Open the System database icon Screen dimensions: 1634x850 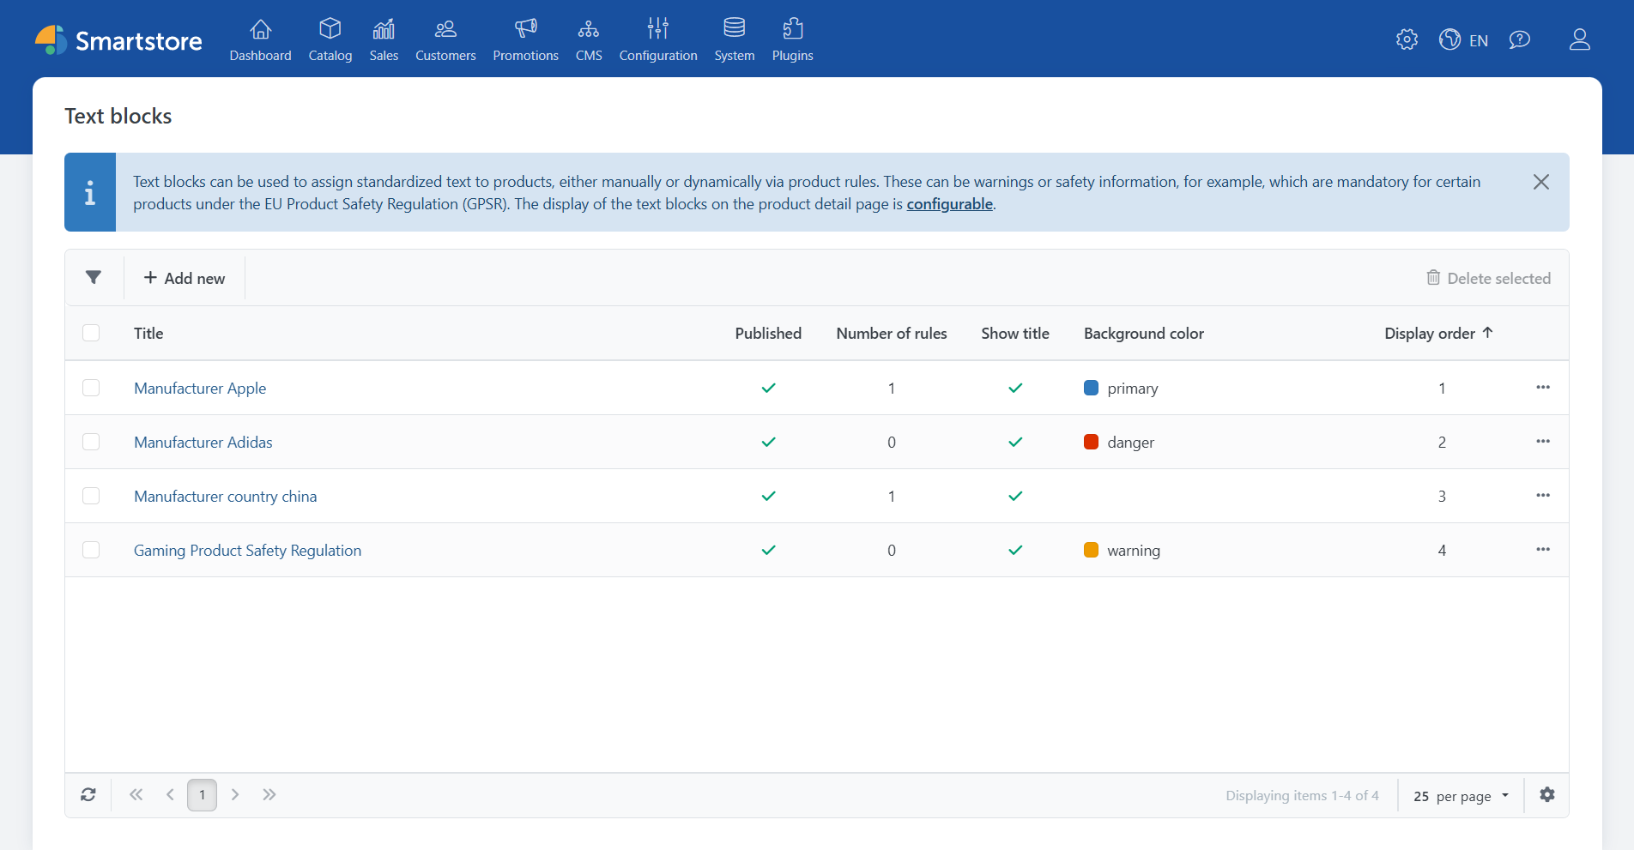point(734,27)
